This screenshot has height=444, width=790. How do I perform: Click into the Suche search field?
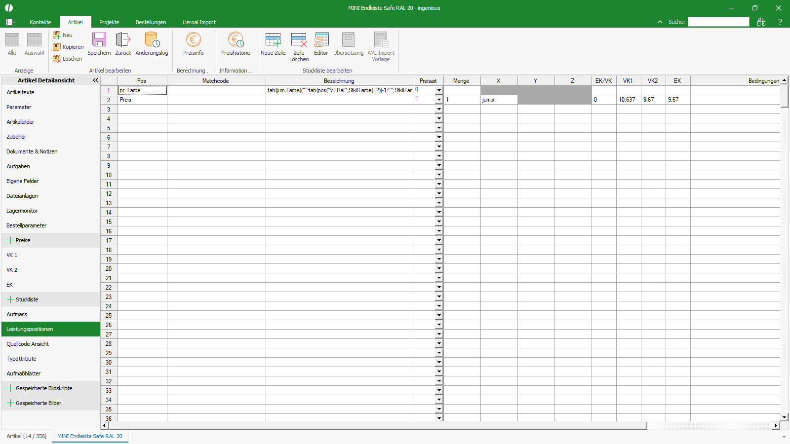pyautogui.click(x=718, y=22)
